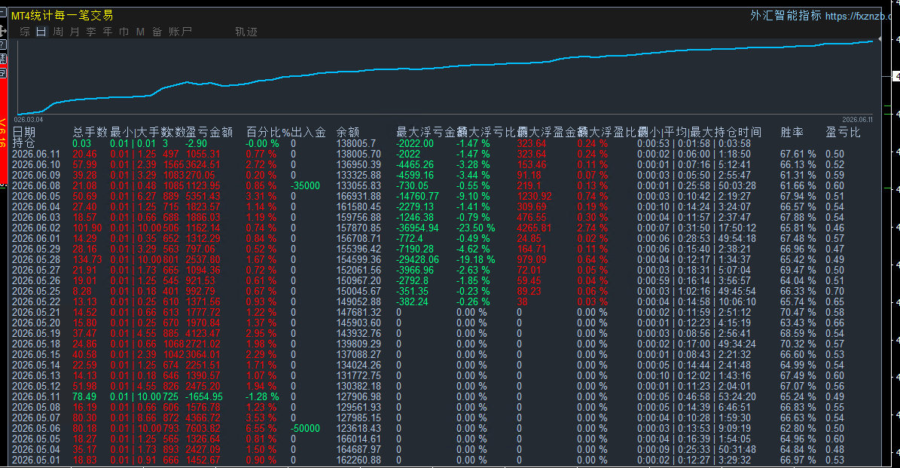Switch to the 综 (summary) tab
The height and width of the screenshot is (468, 900).
[x=25, y=32]
